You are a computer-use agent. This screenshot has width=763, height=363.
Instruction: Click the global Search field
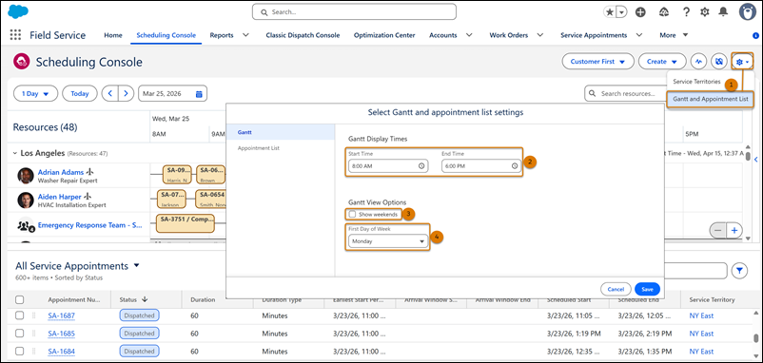coord(354,11)
